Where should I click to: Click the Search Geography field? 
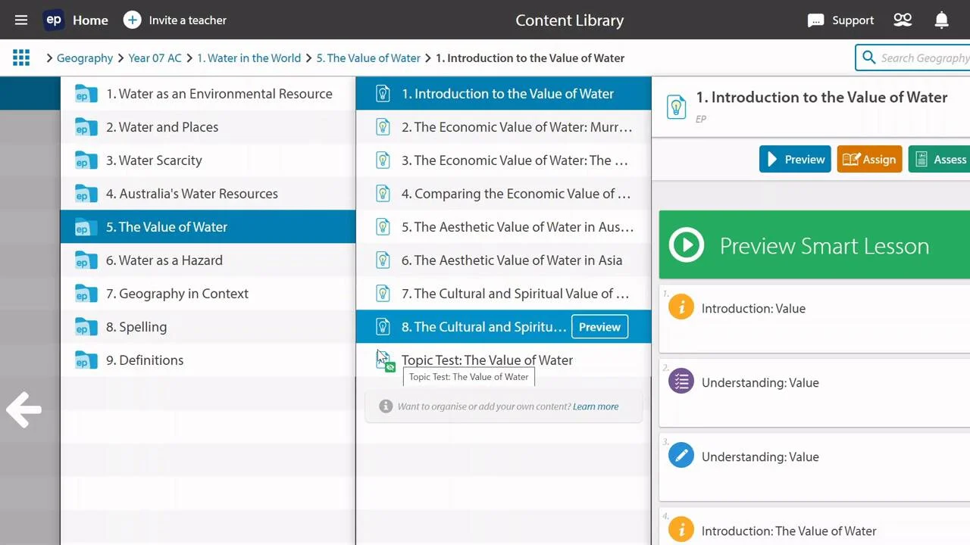click(x=912, y=58)
